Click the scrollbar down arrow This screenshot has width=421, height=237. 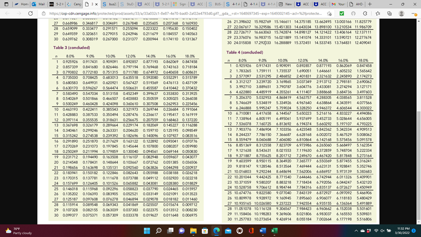click(418, 222)
